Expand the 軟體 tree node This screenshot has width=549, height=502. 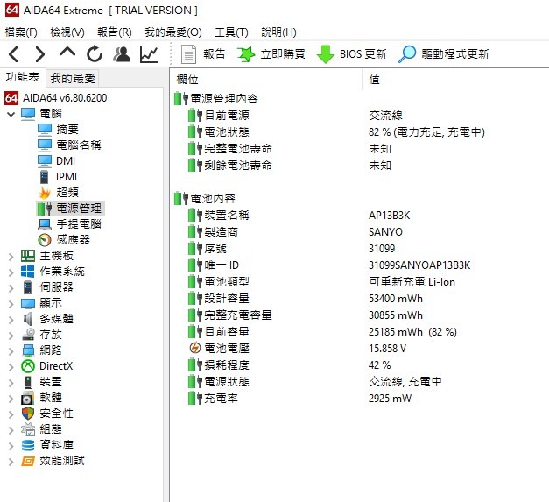[11, 399]
